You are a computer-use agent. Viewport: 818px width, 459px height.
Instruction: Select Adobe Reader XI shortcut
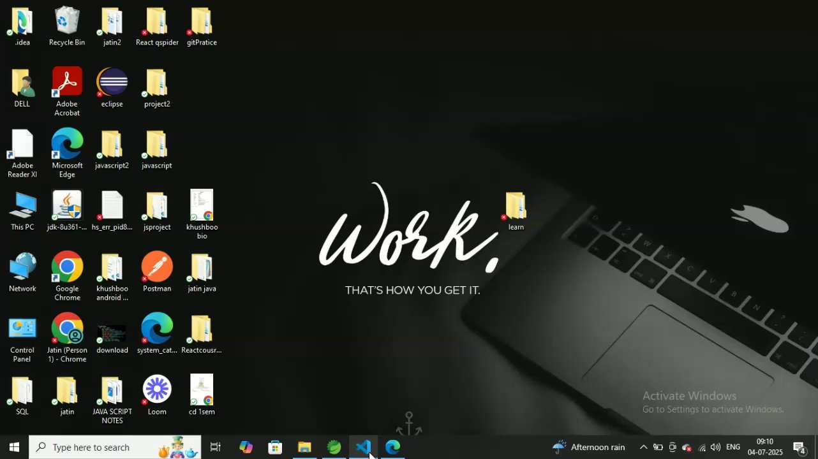coord(22,154)
